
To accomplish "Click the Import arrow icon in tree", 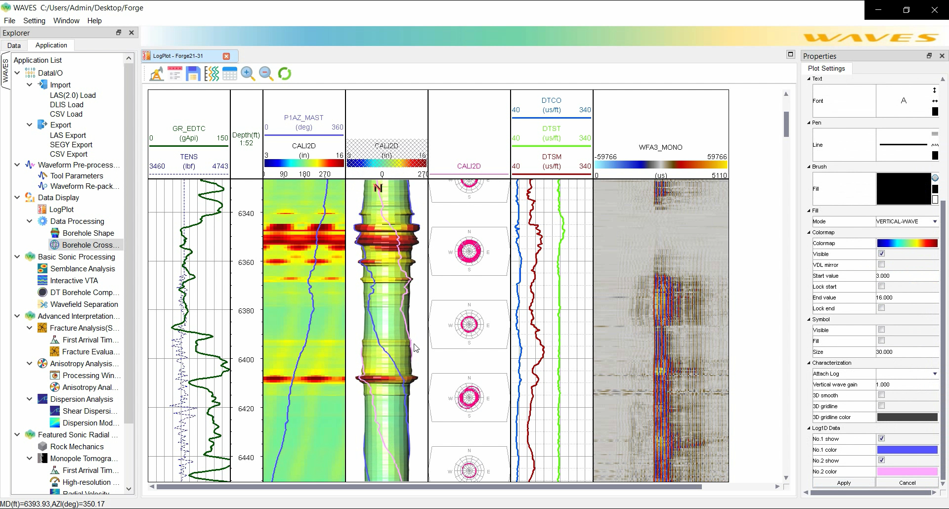I will [43, 85].
